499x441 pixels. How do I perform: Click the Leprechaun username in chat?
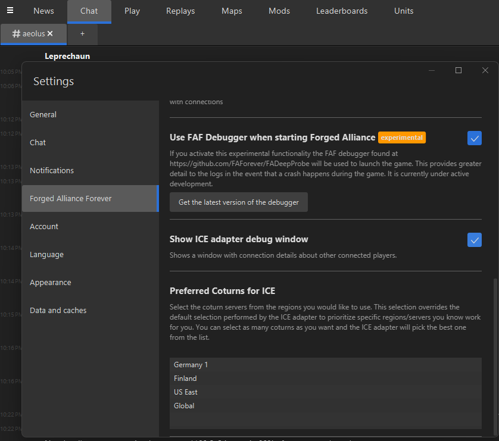(x=67, y=57)
